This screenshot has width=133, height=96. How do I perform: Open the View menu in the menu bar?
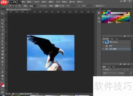64,2
